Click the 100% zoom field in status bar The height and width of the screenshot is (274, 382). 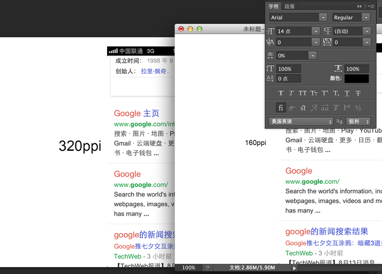tap(188, 268)
